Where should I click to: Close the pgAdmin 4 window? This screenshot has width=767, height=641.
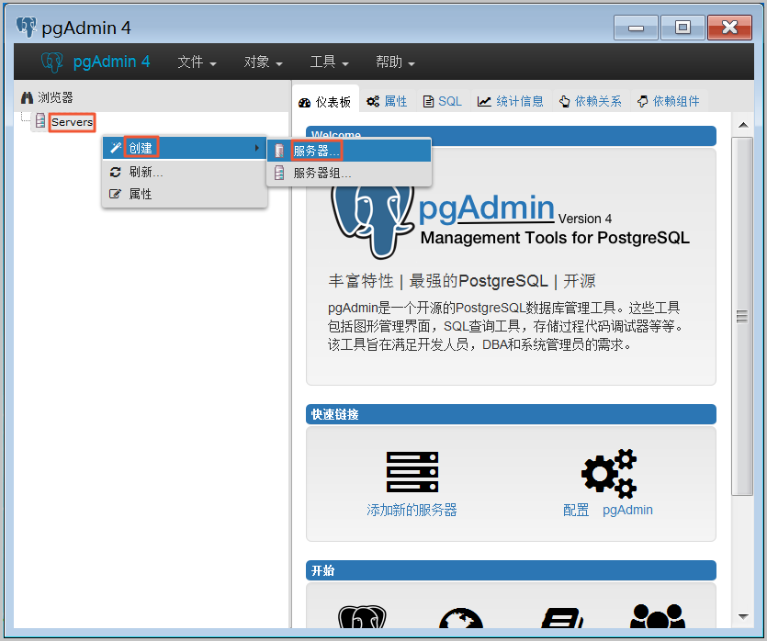(729, 28)
